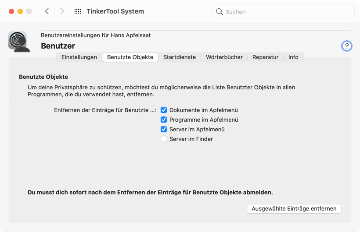The image size is (360, 232).
Task: Click the privacy description paragraph
Action: 161,91
